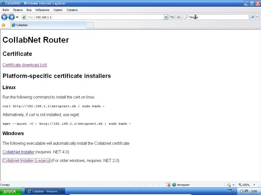This screenshot has height=195, width=261.
Task: Select CollabNet - Windows taskbar item
Action: click(45, 191)
